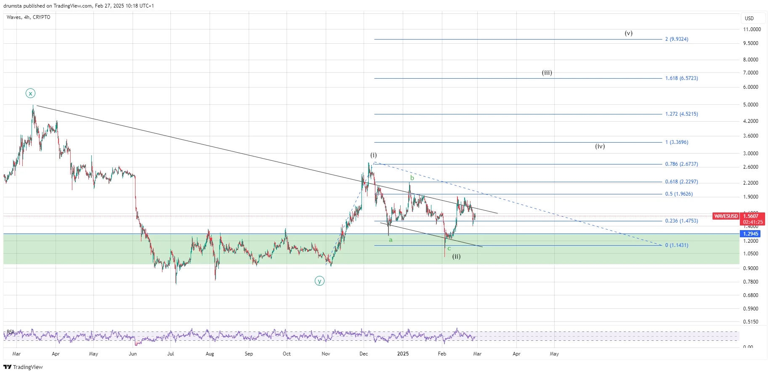Select the 1.618 (6.5723) Fibonacci level label
The image size is (771, 374).
[x=681, y=78]
